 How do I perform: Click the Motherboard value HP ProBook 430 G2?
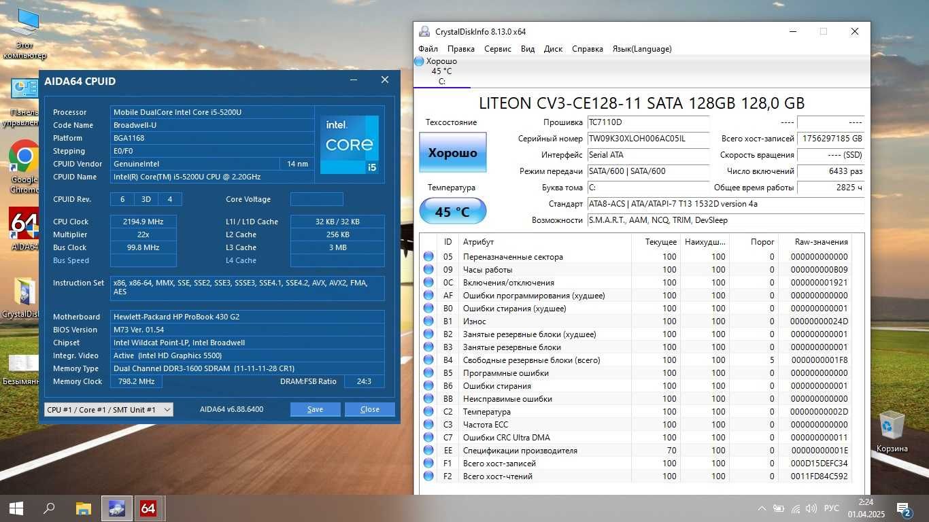[248, 317]
